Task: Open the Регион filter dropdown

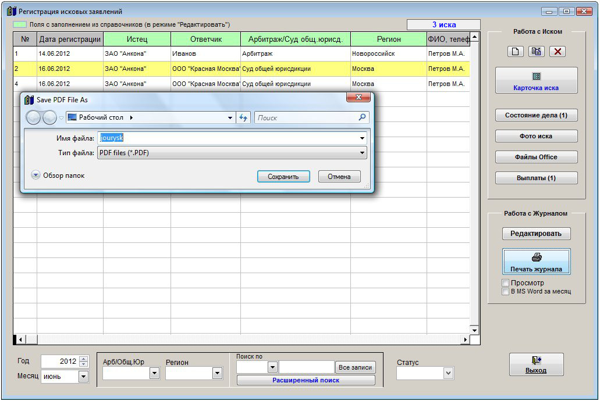Action: tap(217, 373)
